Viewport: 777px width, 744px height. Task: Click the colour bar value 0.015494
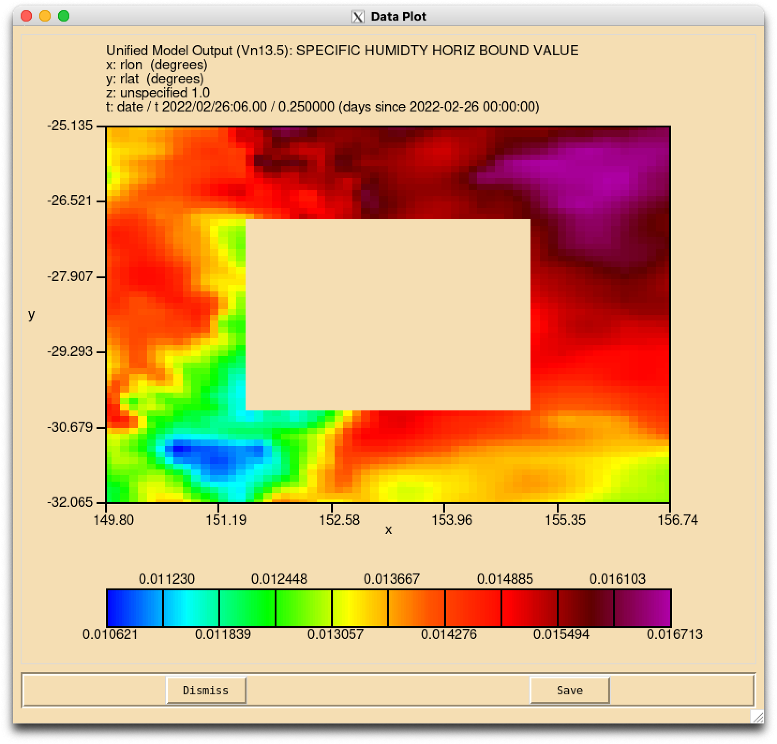click(561, 634)
